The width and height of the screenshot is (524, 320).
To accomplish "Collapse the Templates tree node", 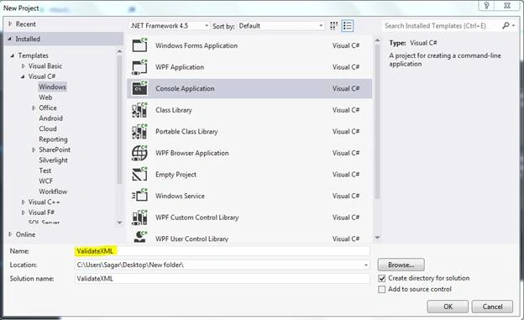I will [13, 55].
